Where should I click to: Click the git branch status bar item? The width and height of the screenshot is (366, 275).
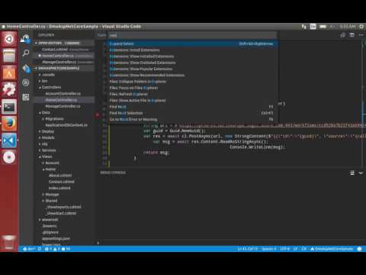[x=29, y=249]
